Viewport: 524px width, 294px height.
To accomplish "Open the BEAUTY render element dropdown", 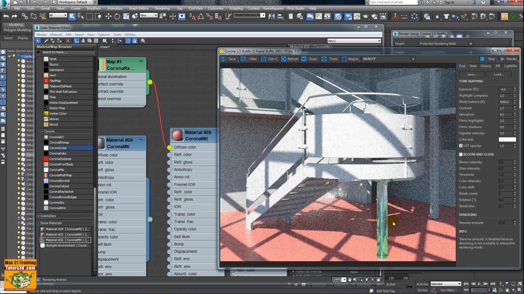I will coord(413,59).
